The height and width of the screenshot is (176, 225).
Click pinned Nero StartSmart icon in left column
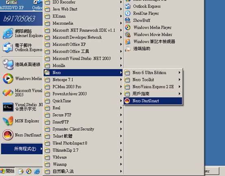pos(8,135)
